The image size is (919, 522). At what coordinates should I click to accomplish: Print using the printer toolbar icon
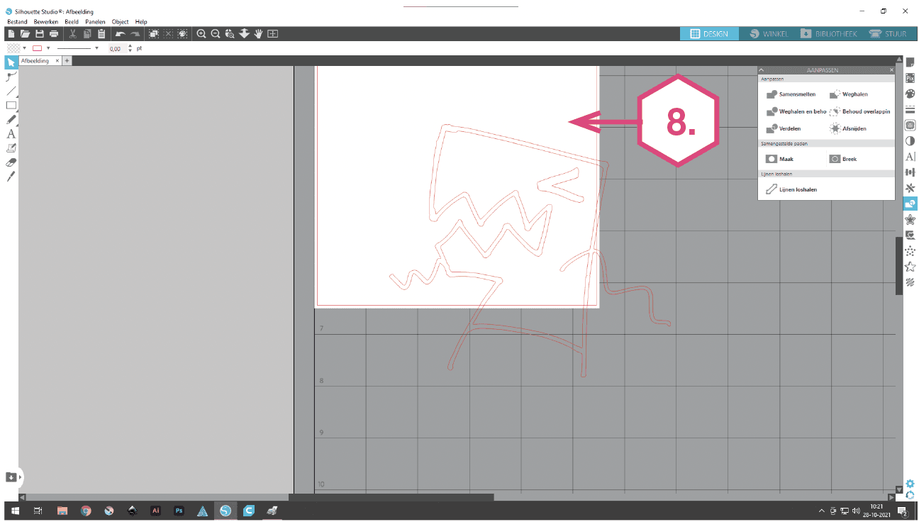point(54,34)
